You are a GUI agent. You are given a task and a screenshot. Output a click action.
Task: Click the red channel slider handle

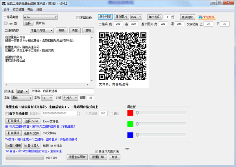(x=138, y=113)
